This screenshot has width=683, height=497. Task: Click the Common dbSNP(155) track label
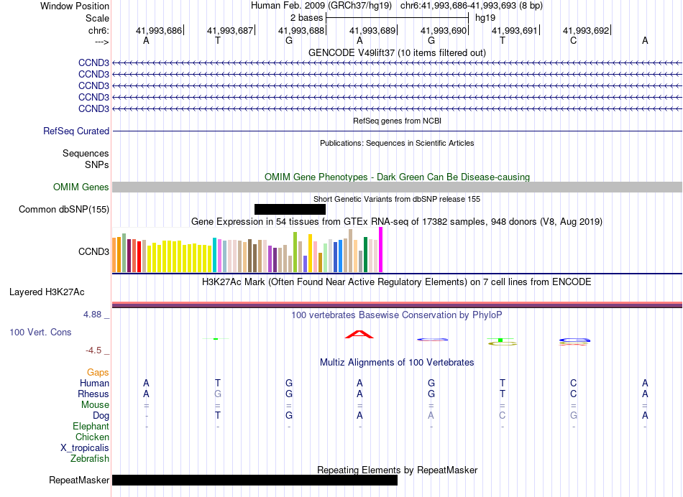click(x=64, y=209)
